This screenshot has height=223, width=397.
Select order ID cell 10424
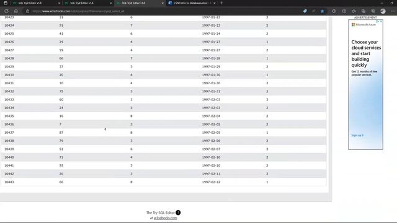tap(9, 25)
